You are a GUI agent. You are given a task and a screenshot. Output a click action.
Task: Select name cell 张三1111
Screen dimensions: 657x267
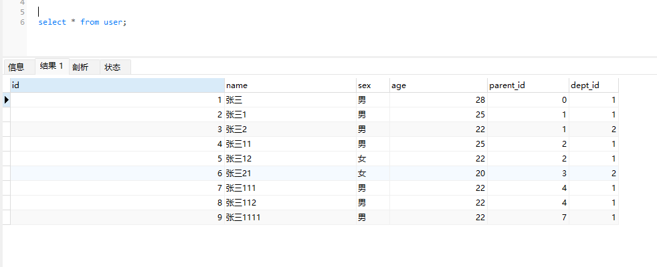290,217
